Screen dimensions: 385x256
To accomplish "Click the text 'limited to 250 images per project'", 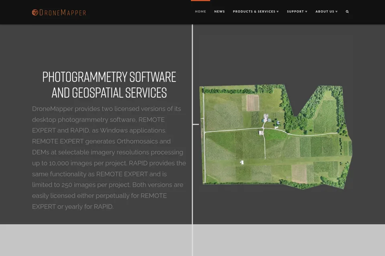I will (81, 185).
